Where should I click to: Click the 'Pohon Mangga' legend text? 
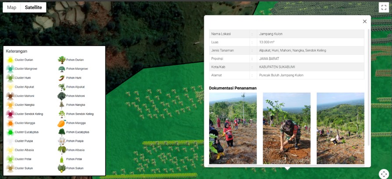click(76, 123)
